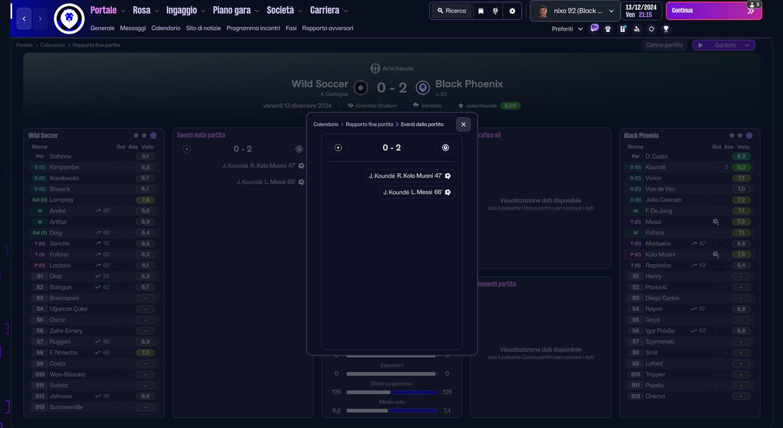Expand the Carriera menu chevron
The width and height of the screenshot is (783, 428).
pyautogui.click(x=345, y=11)
